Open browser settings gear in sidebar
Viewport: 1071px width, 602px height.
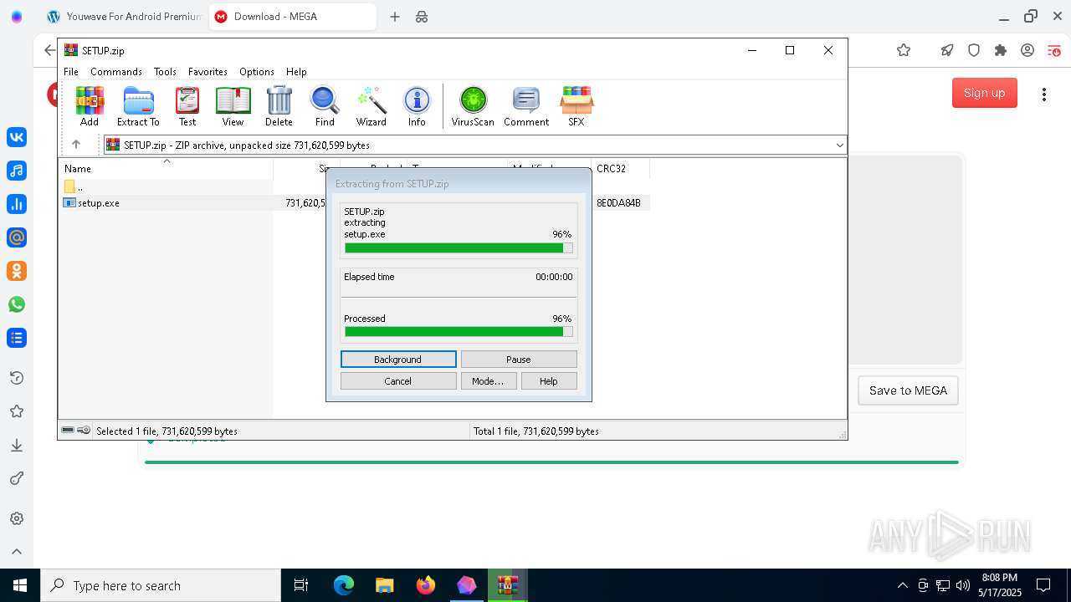(x=17, y=518)
